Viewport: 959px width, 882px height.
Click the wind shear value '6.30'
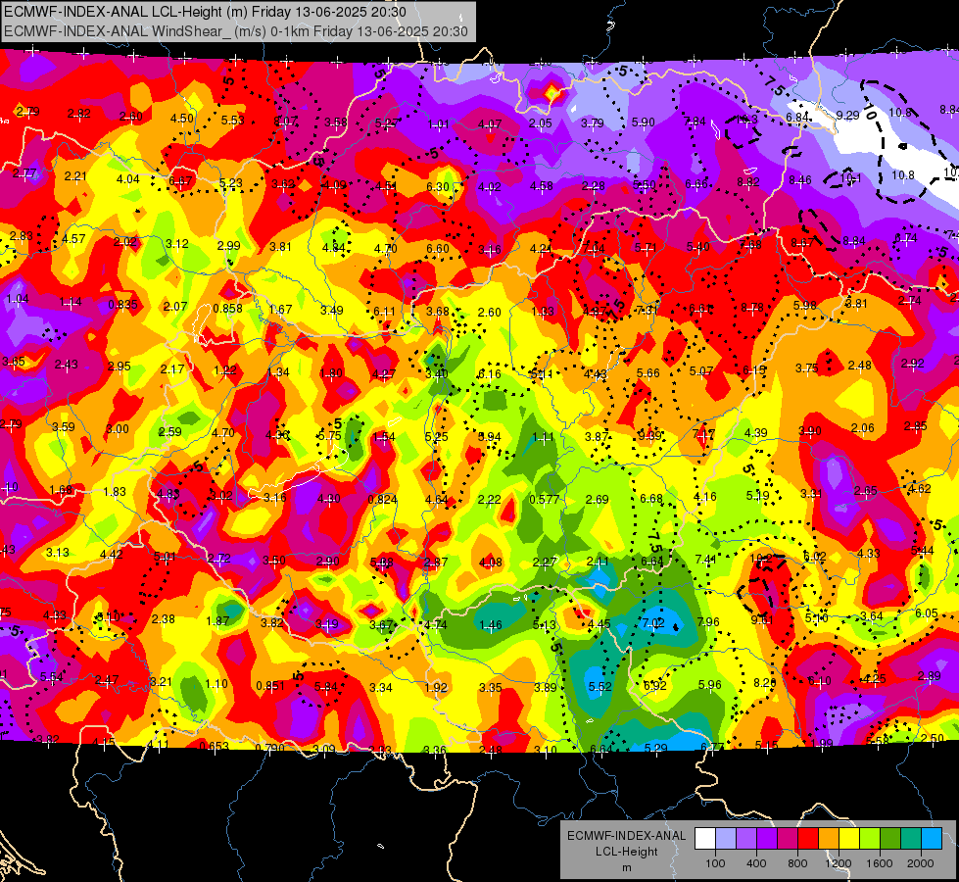(437, 186)
